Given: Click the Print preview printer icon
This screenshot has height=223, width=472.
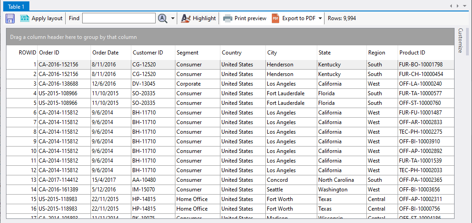Looking at the screenshot, I should (228, 18).
